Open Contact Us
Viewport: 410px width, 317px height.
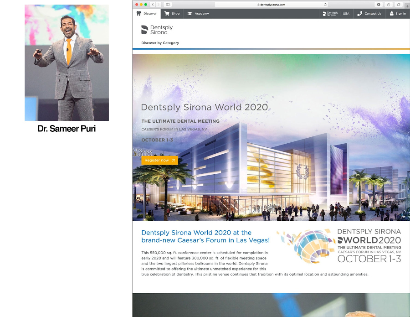click(x=369, y=13)
